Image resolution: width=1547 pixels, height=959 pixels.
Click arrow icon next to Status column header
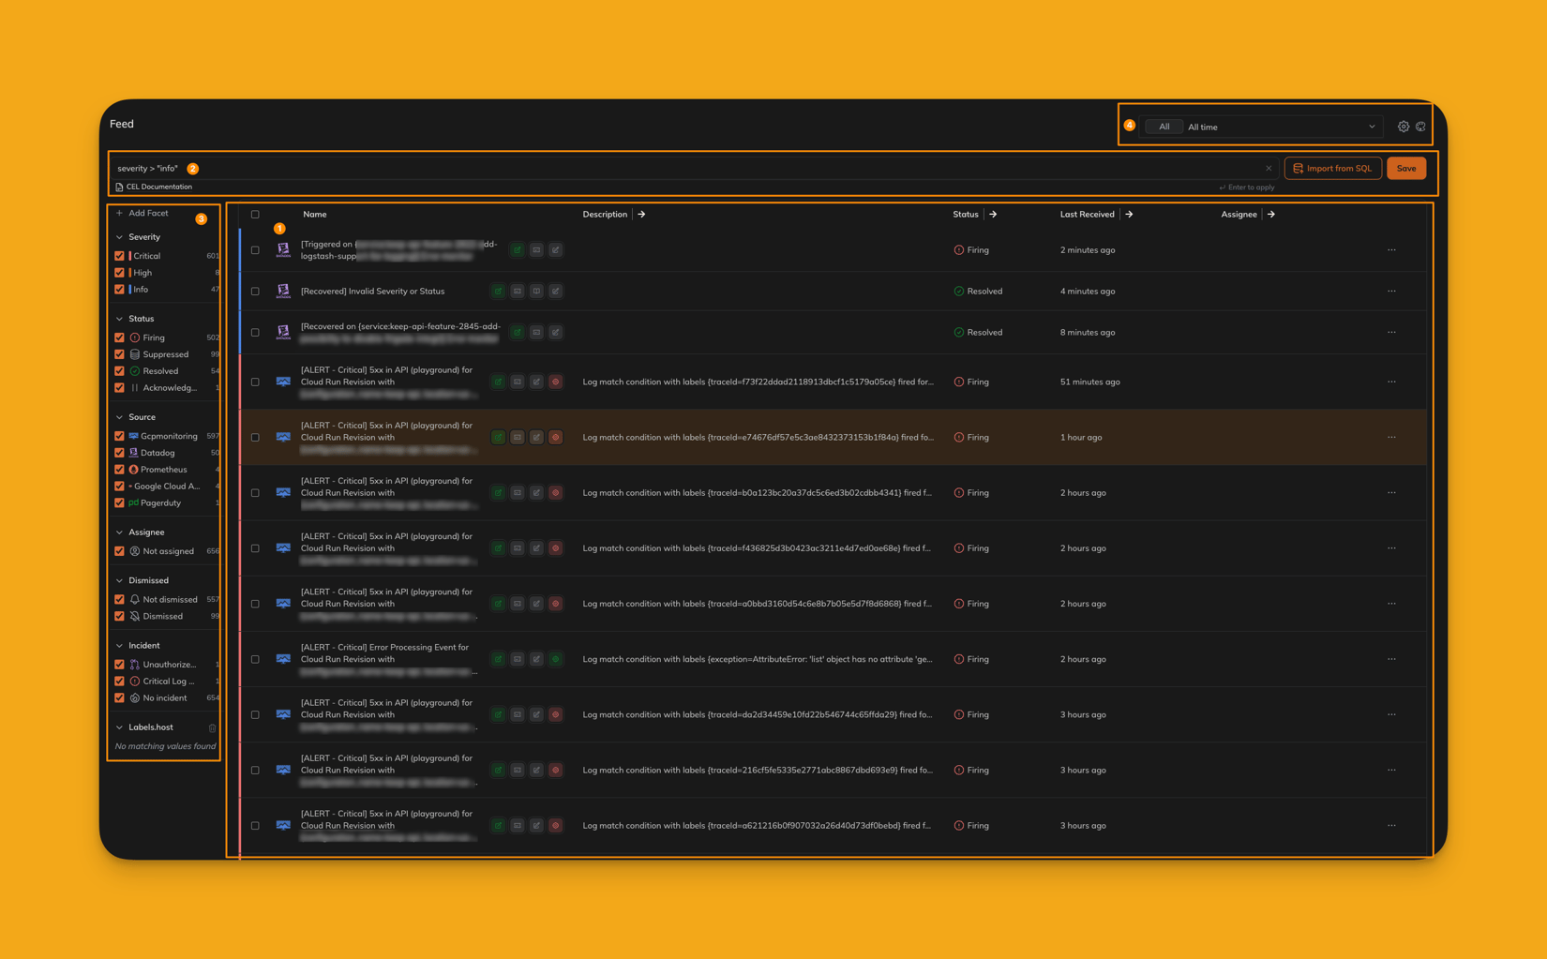[993, 215]
